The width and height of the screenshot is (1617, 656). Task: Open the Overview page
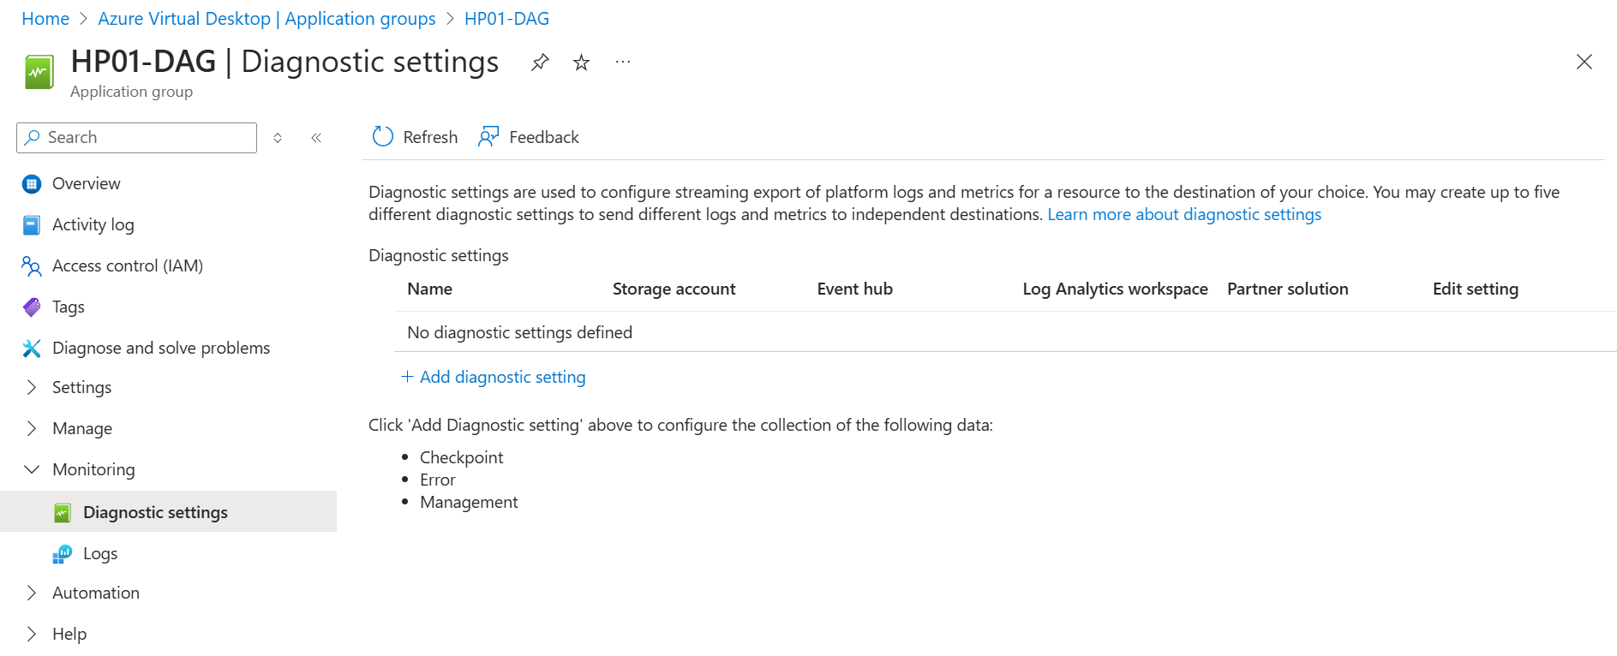tap(87, 184)
